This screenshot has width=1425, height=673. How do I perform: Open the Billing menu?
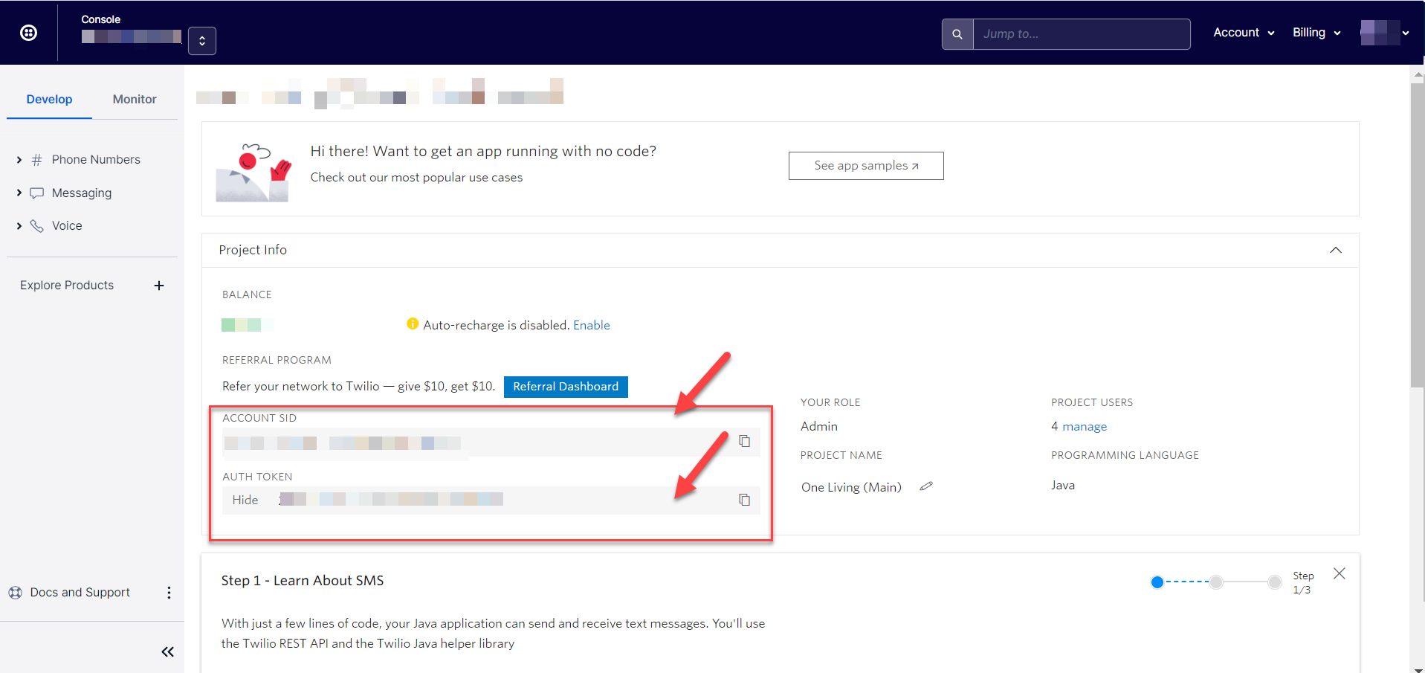click(1316, 33)
